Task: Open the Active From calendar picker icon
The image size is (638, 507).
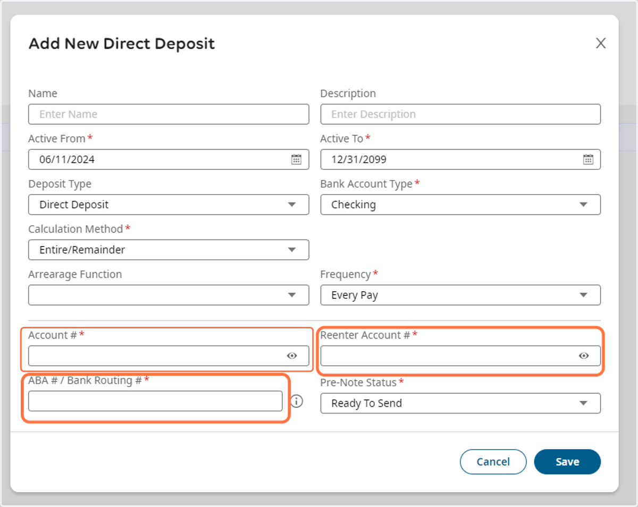Action: (296, 159)
